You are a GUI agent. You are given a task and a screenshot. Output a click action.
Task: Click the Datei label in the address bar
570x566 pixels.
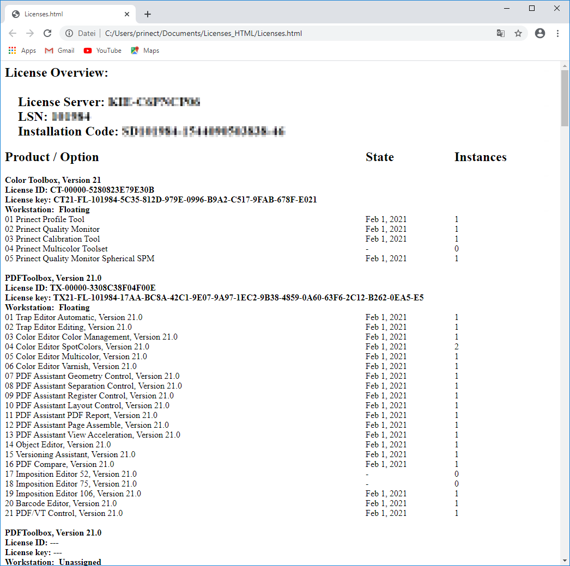(x=87, y=33)
